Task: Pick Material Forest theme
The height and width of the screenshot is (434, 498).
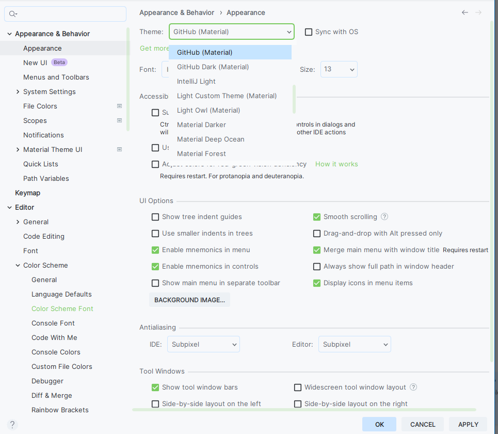Action: (x=230, y=153)
